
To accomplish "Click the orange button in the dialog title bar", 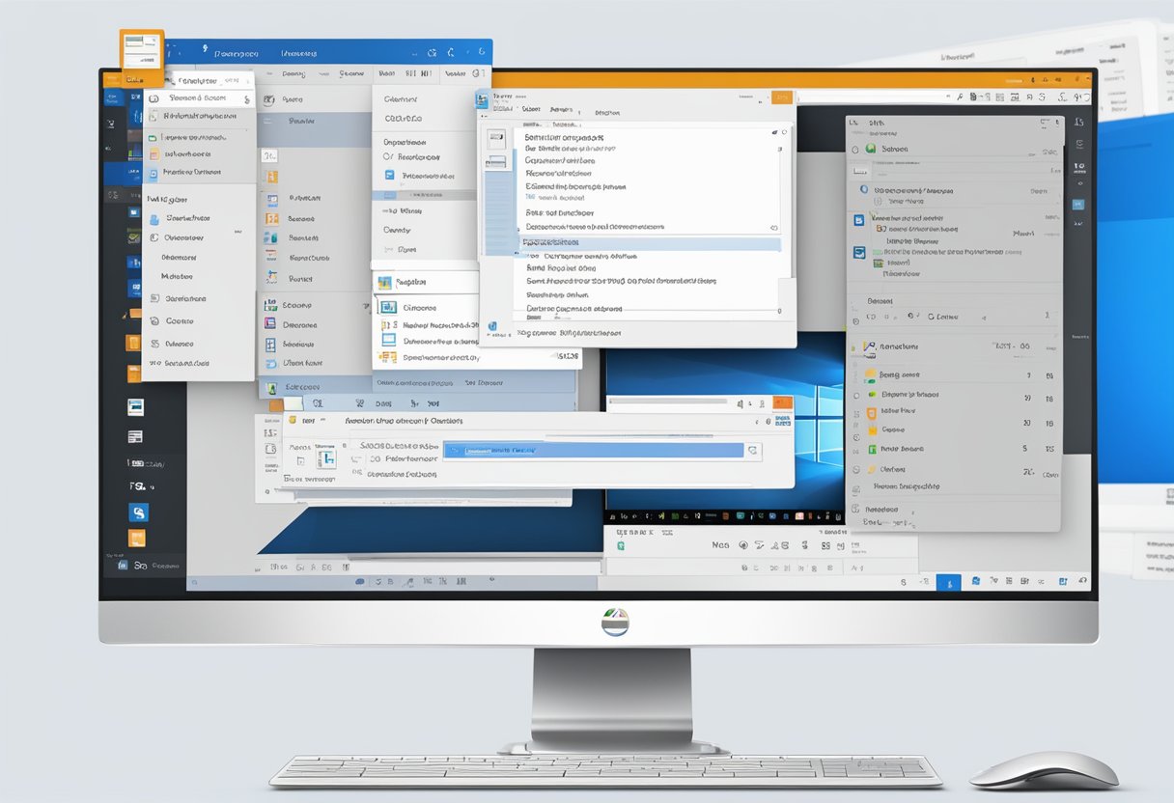I will 782,97.
